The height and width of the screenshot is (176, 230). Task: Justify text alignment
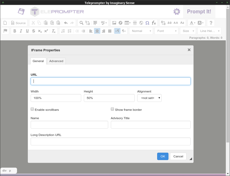[x=110, y=31]
